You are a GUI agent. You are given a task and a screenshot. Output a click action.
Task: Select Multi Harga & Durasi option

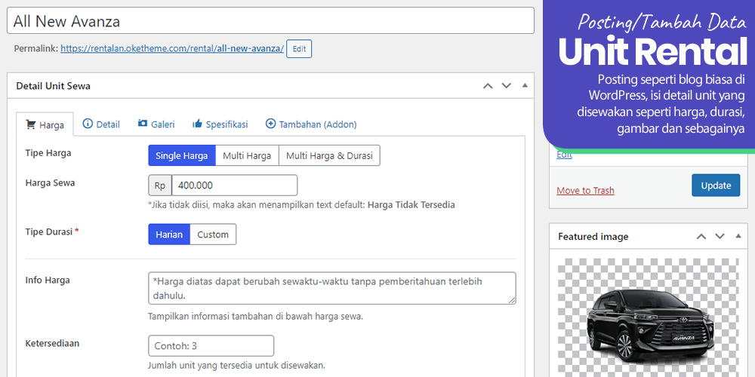pyautogui.click(x=329, y=156)
